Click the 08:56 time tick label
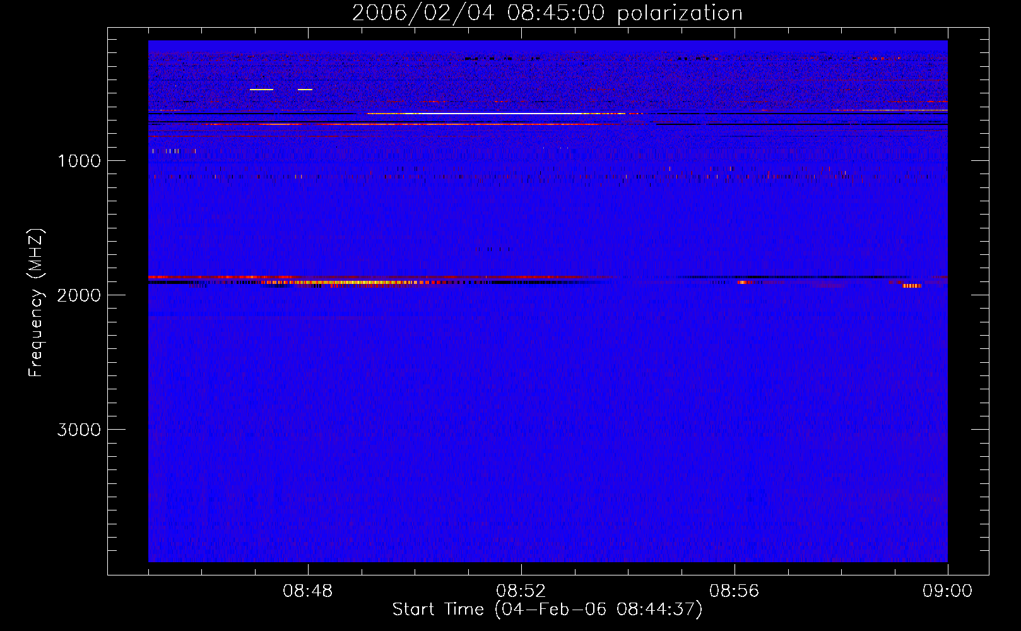1021x631 pixels. (735, 591)
